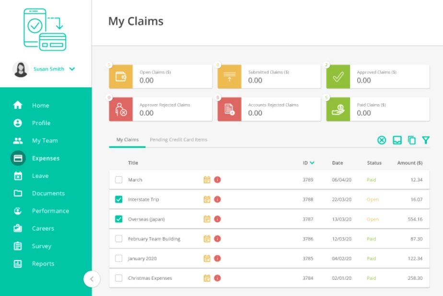Click calendar icon on Overseas (Japan) row
Image resolution: width=443 pixels, height=296 pixels.
[x=207, y=219]
